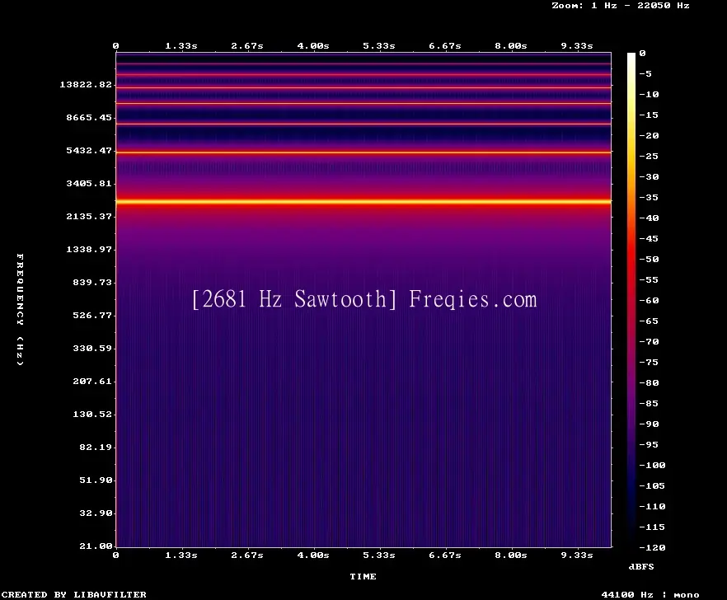Click the brightest fundamental line in the spectrogram

coord(363,202)
